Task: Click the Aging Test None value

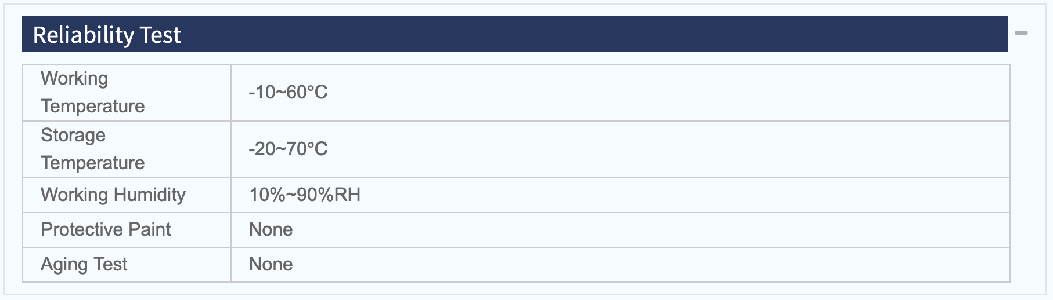Action: coord(271,264)
